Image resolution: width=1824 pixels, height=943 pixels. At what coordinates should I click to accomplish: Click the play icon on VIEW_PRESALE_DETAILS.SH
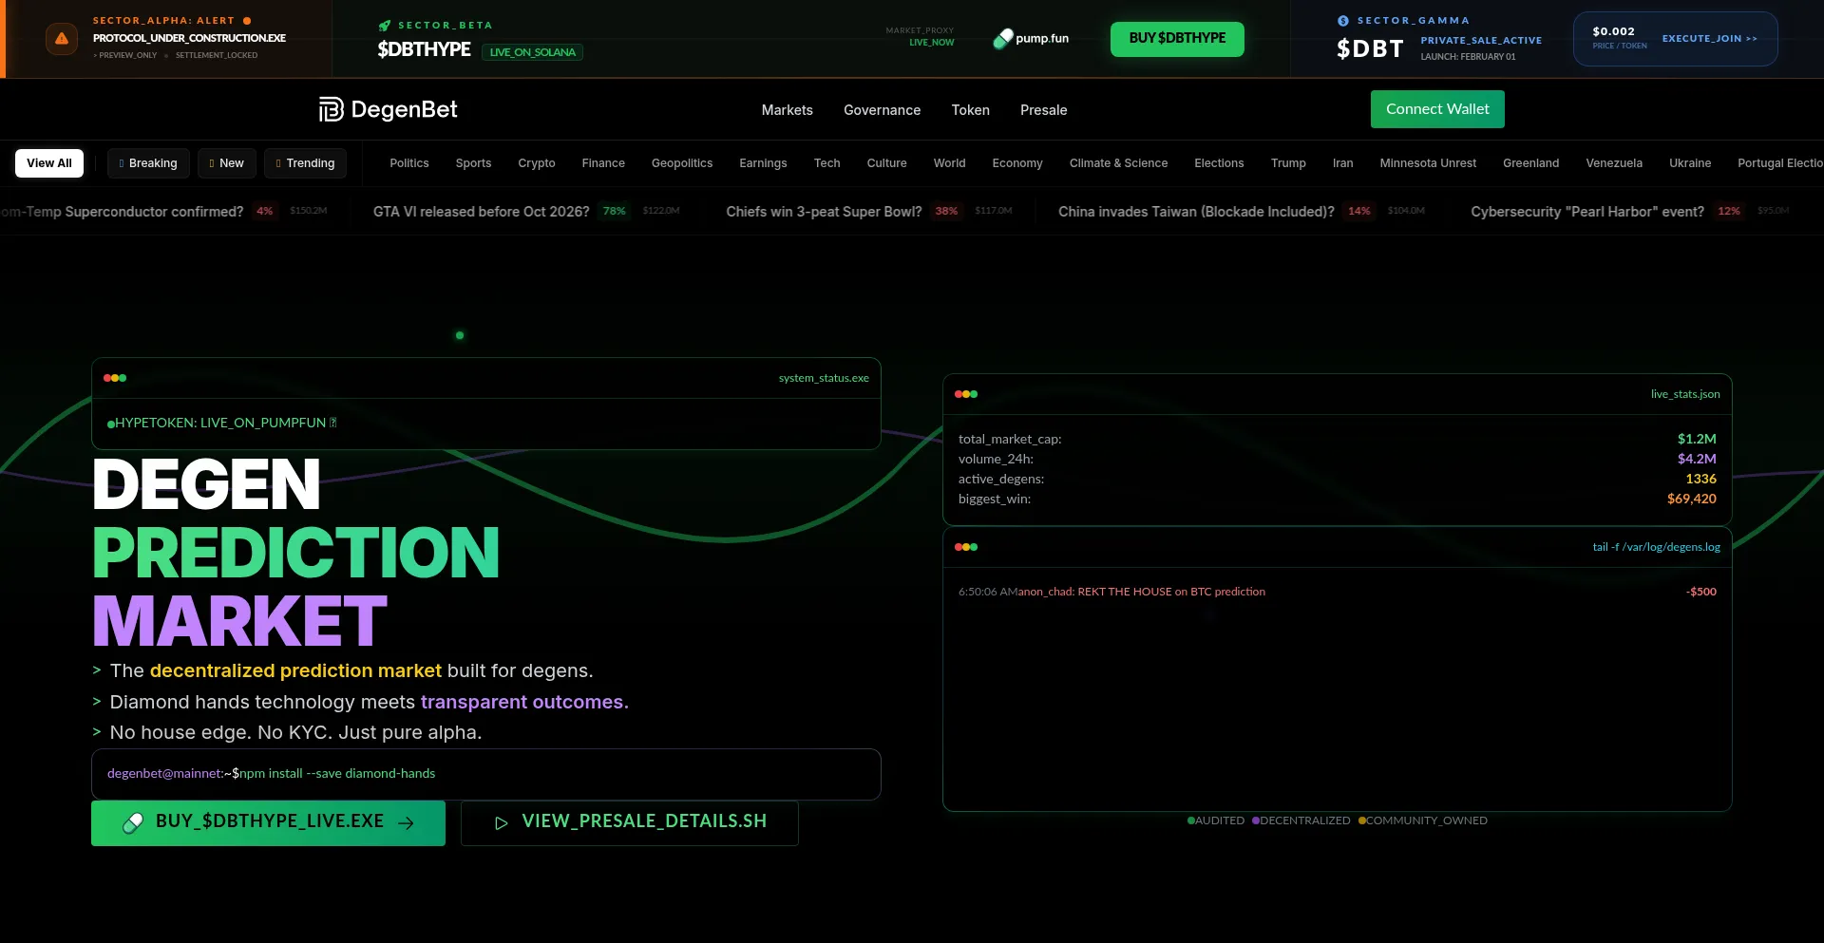pos(502,823)
